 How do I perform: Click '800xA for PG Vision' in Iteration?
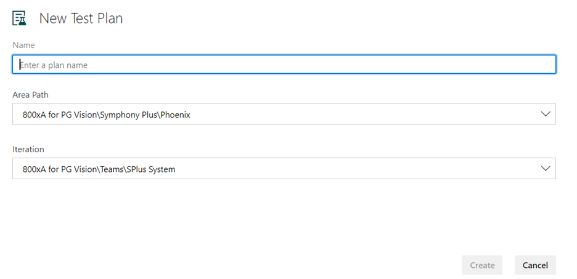60,169
